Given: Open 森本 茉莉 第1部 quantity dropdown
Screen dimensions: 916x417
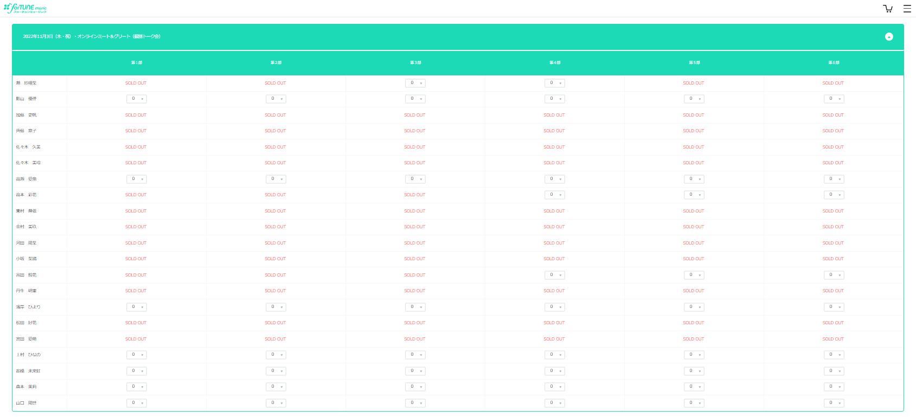Looking at the screenshot, I should click(137, 387).
